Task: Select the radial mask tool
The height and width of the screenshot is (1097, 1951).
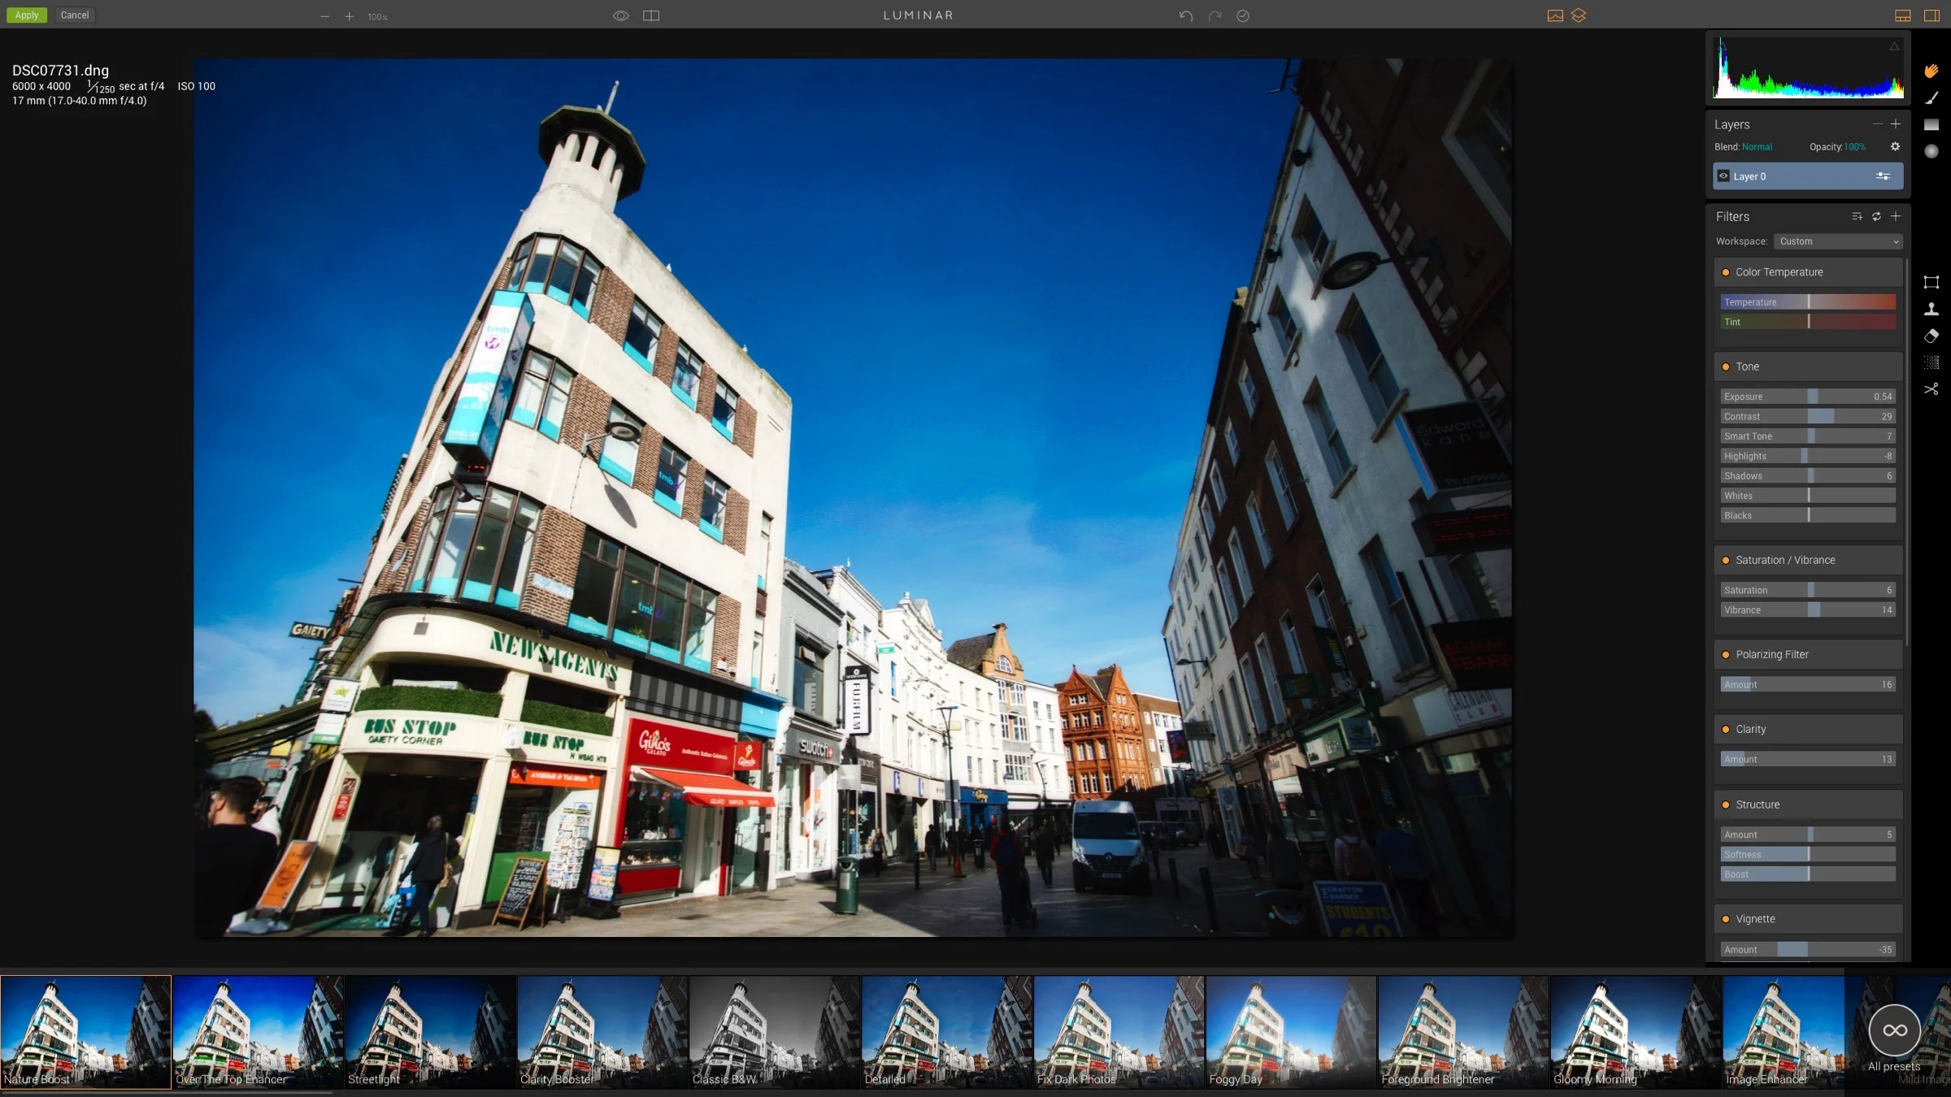Action: point(1931,151)
